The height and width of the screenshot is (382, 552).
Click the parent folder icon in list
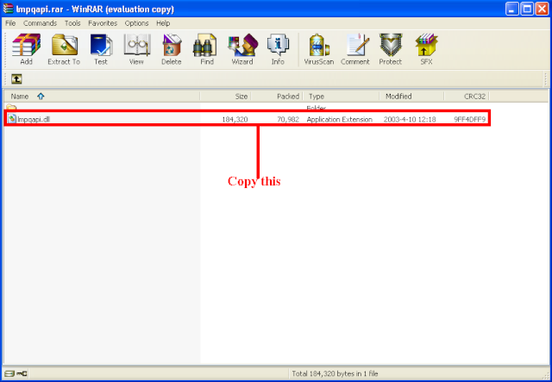tap(11, 107)
